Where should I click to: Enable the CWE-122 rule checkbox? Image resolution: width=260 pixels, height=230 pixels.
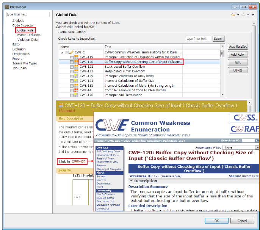point(72,72)
